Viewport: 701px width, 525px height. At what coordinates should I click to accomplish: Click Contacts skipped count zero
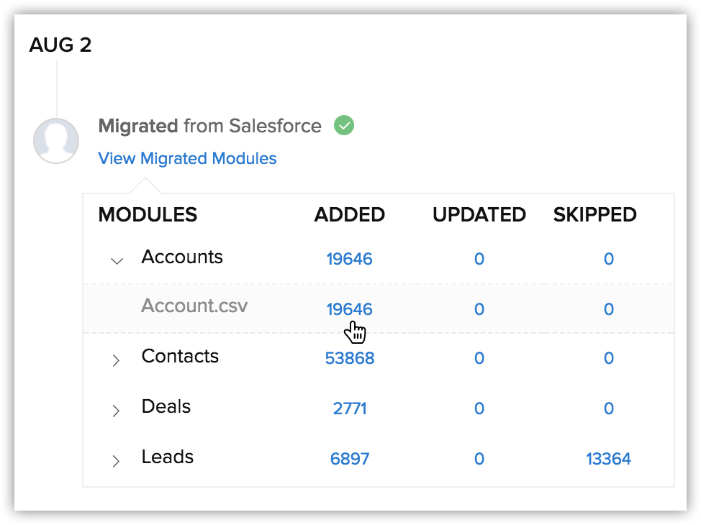coord(609,358)
